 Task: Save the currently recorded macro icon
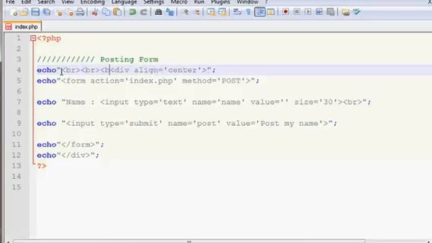(x=330, y=12)
